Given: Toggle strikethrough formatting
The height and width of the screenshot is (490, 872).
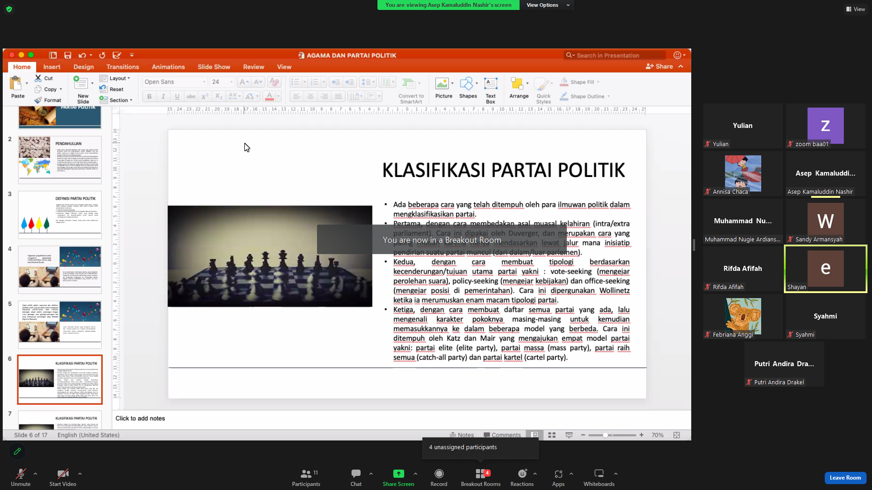Looking at the screenshot, I should click(191, 96).
